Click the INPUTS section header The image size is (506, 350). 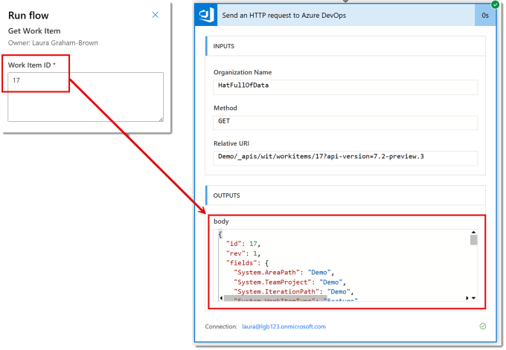coord(345,46)
